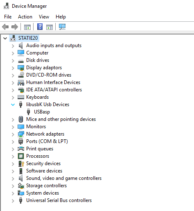The width and height of the screenshot is (194, 211).
Task: Select Ports (COM & LPT) entry
Action: [47, 141]
